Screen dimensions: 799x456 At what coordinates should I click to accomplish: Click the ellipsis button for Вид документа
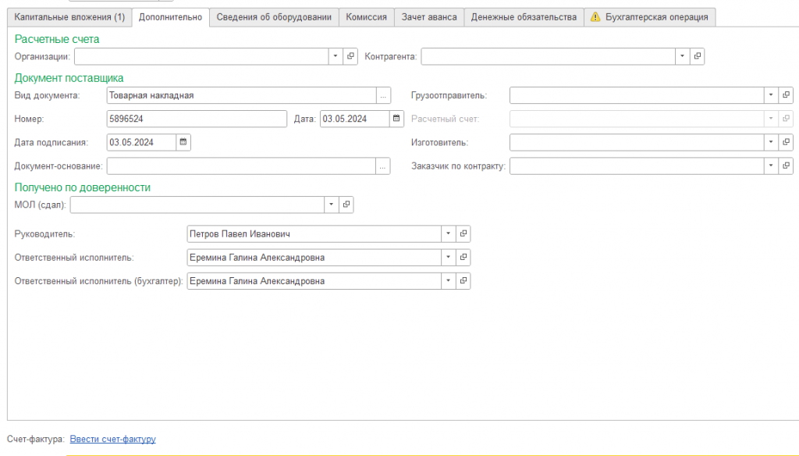point(383,95)
